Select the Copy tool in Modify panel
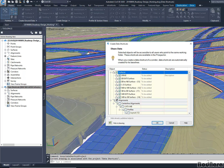Viewport: 224px width, 168px height. [x=132, y=13]
